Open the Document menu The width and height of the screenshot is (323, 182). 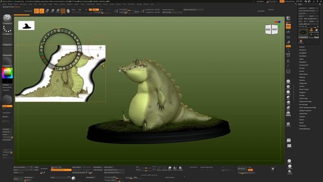coord(23,4)
